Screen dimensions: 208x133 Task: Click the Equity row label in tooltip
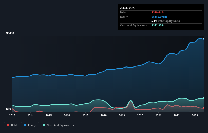[124, 17]
